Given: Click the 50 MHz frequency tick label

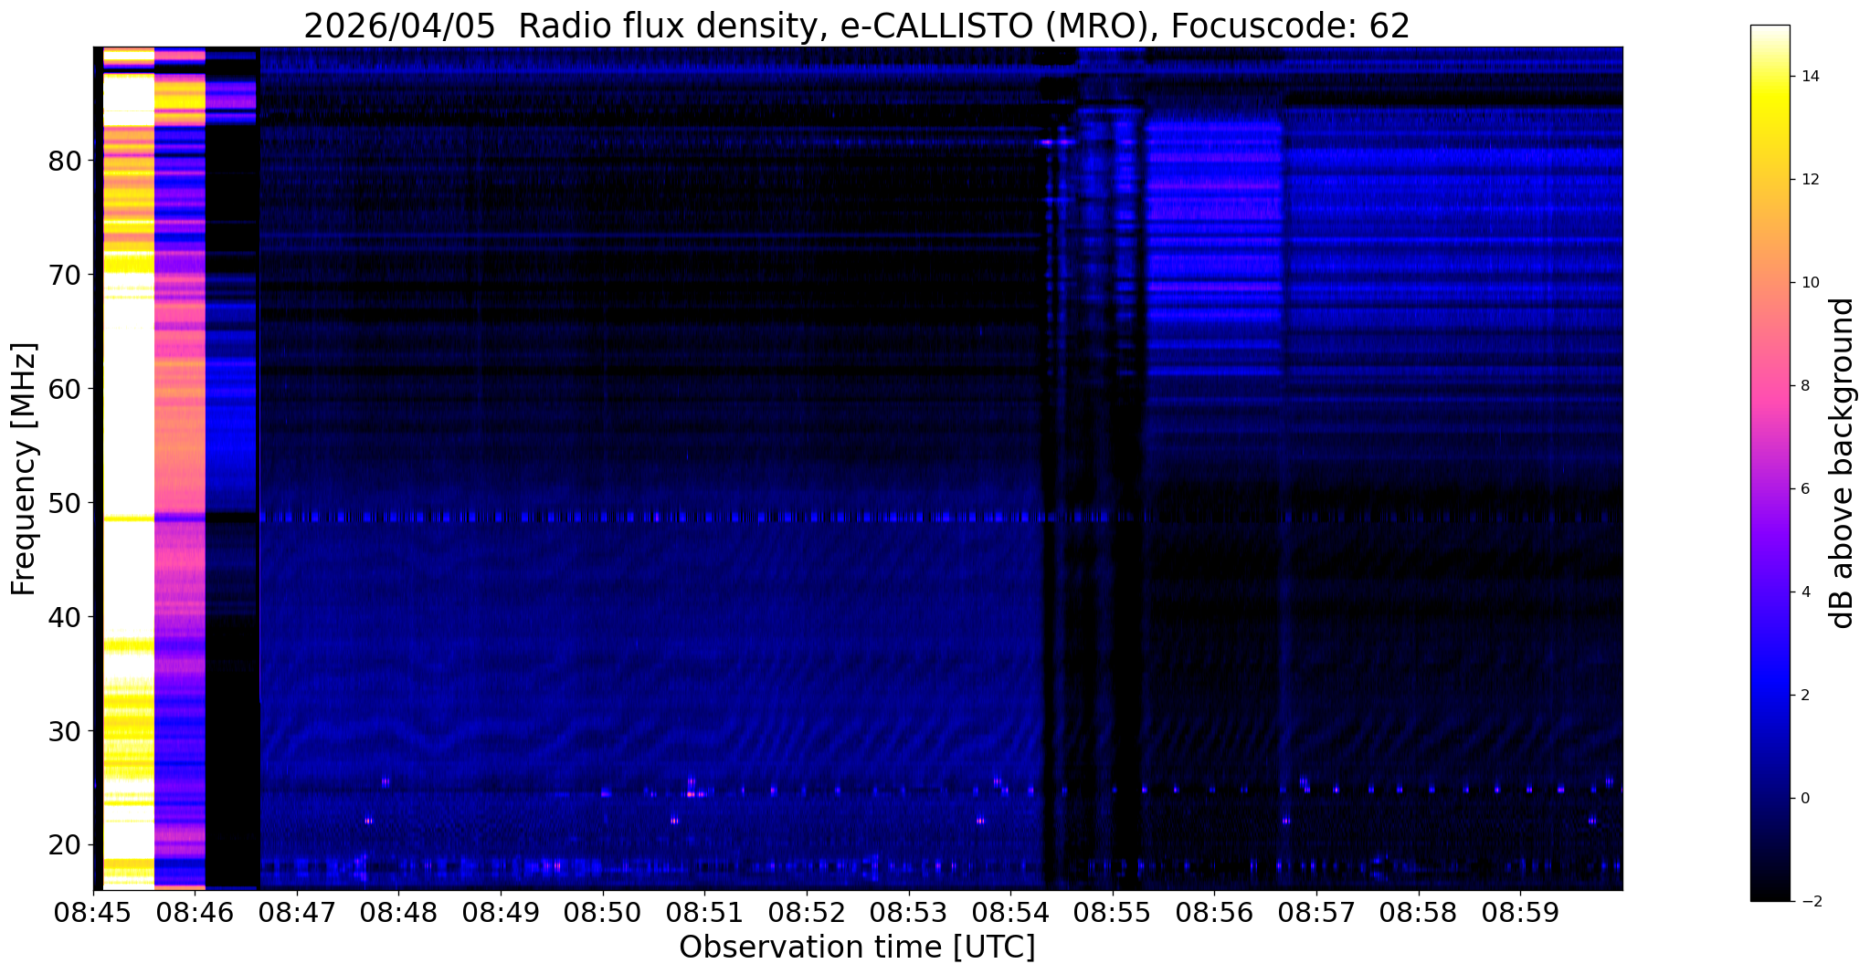Looking at the screenshot, I should coord(65,504).
